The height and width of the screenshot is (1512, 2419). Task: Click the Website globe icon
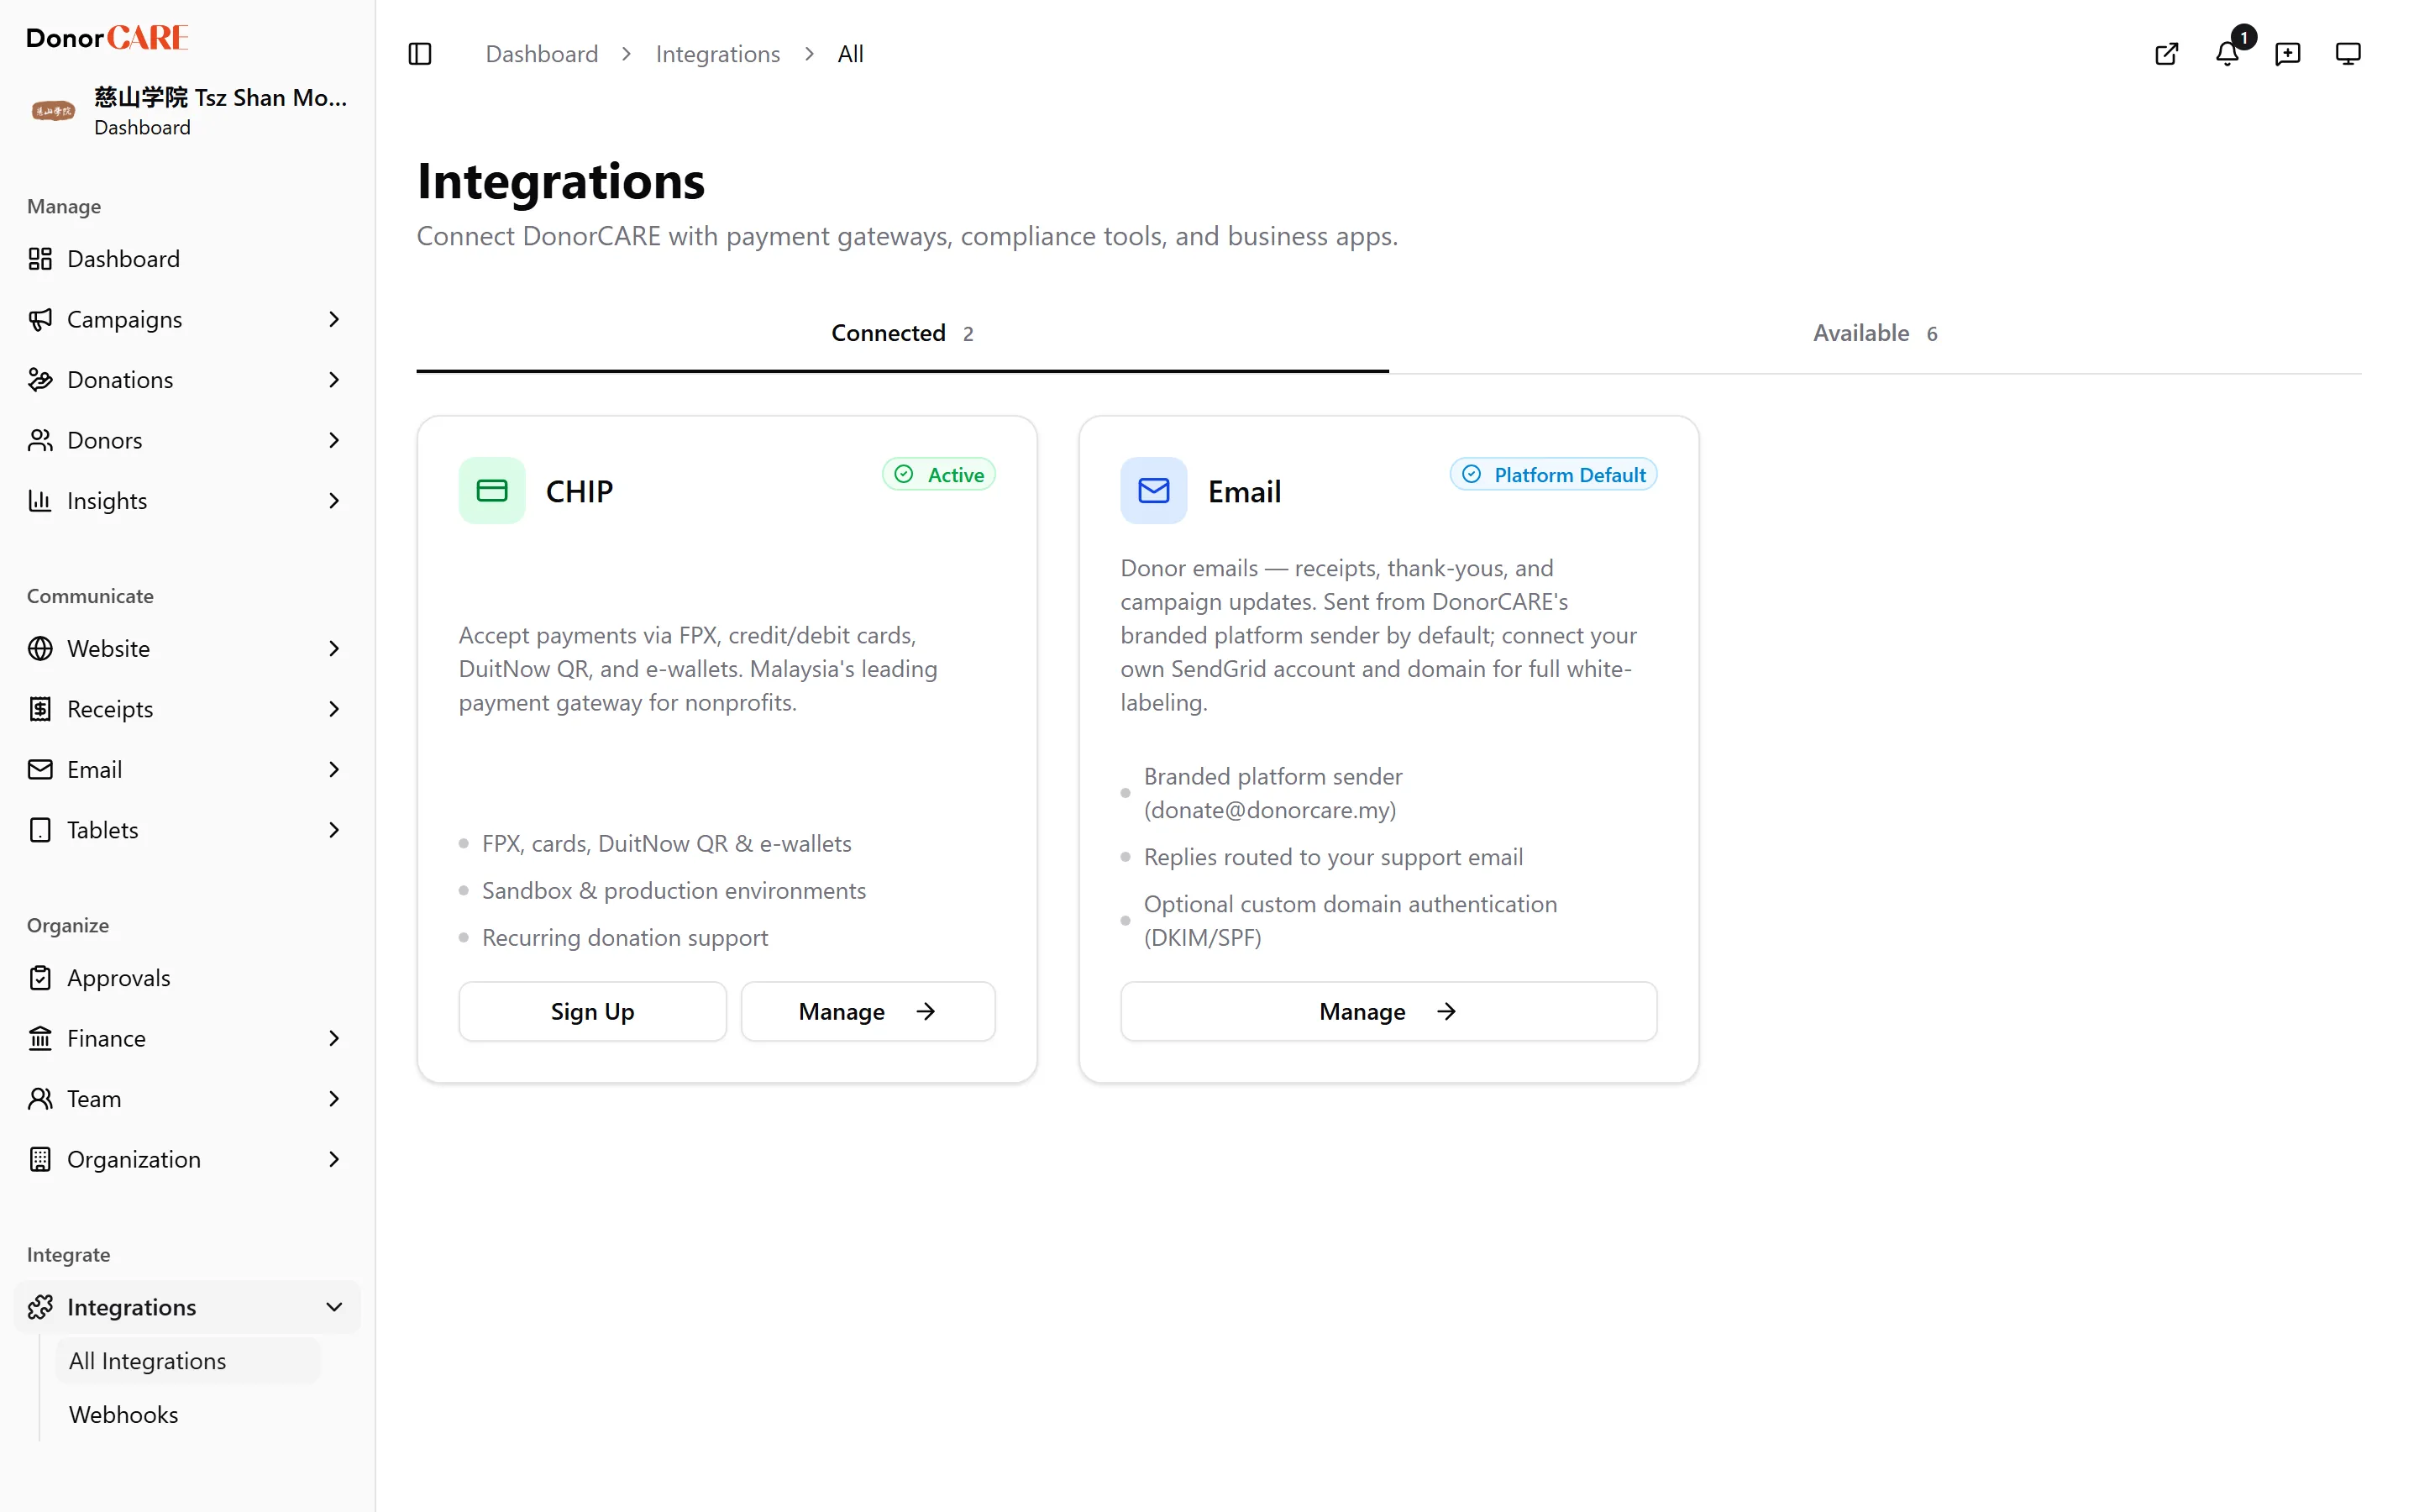40,649
